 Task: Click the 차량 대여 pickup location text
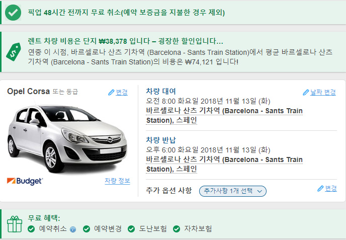tap(224, 116)
